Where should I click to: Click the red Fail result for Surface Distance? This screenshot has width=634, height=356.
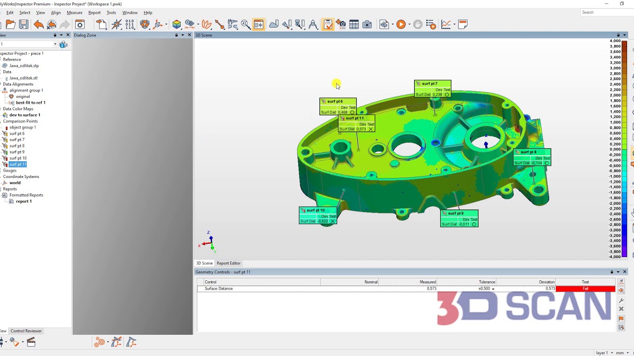585,288
